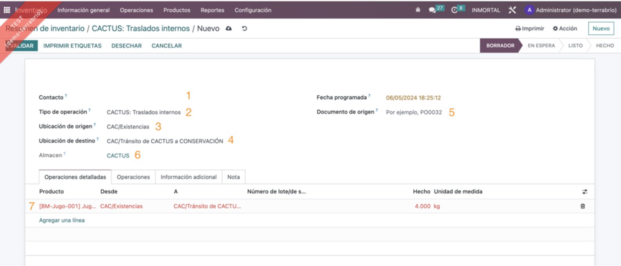
Task: Select the EN ESPERA status stage
Action: coord(541,46)
